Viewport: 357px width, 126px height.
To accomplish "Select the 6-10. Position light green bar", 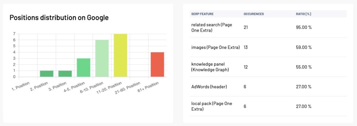I will tap(102, 58).
